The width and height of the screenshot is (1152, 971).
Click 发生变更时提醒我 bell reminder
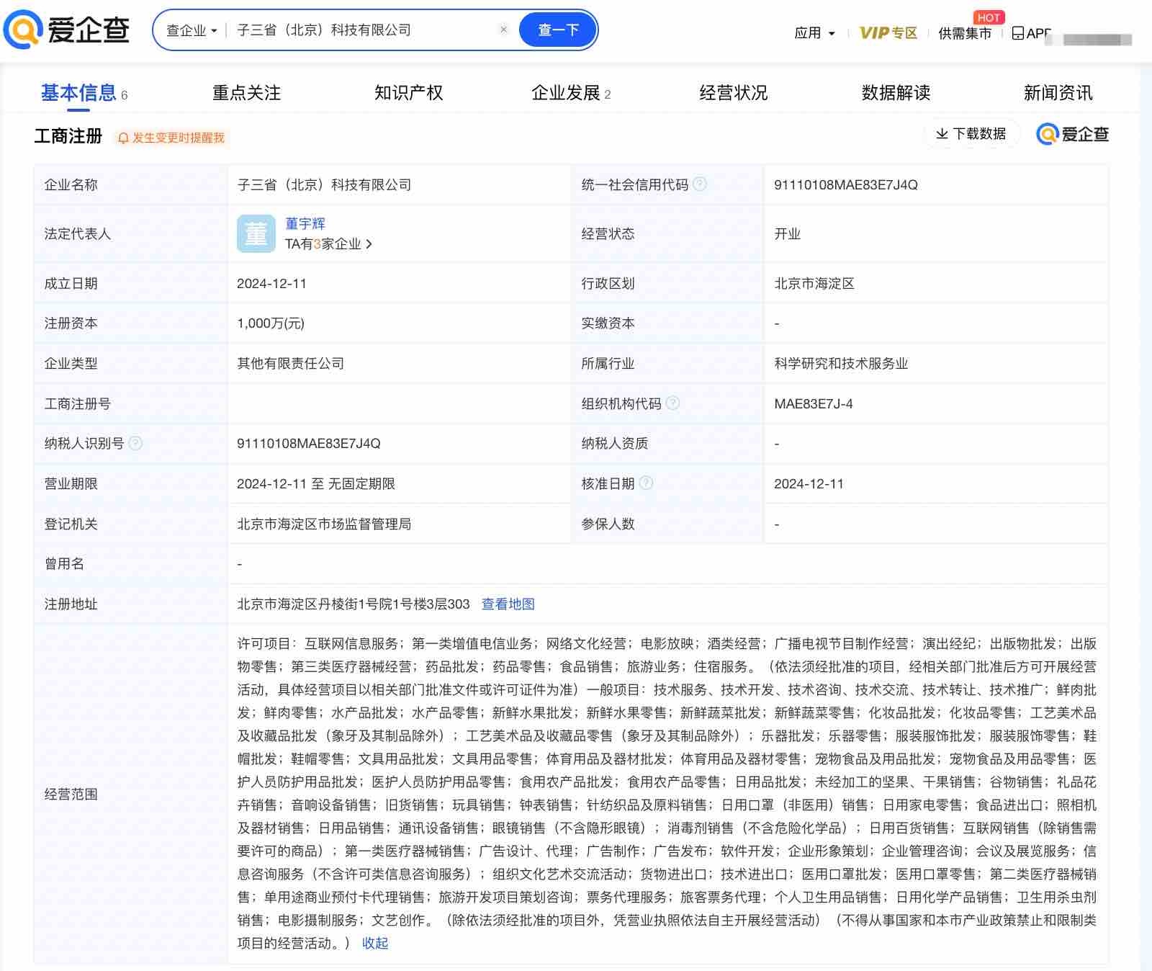coord(171,138)
